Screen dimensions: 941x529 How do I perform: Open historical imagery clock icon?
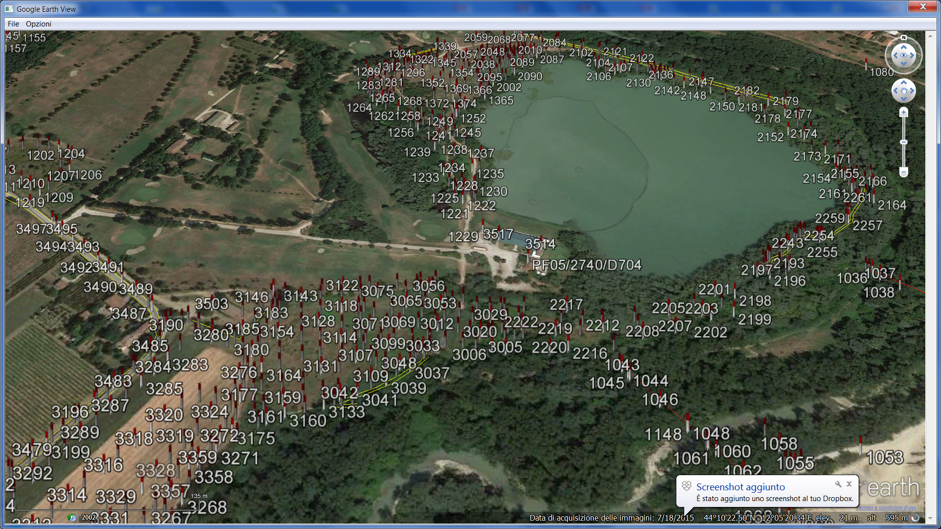(x=72, y=517)
